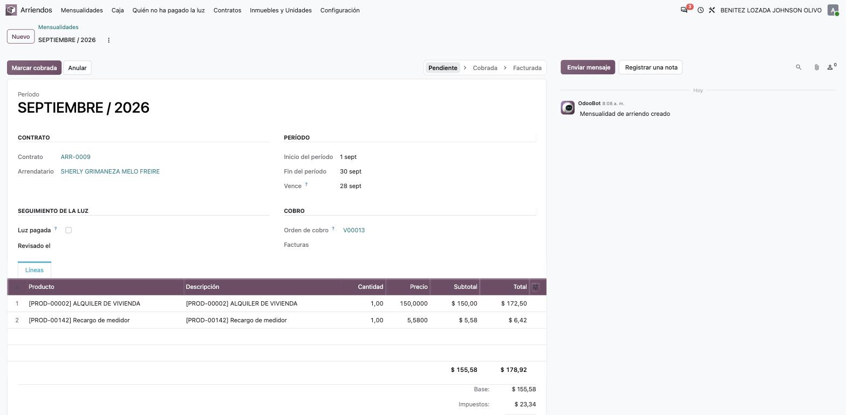Click Enviar mensaje button
This screenshot has width=846, height=415.
tap(588, 67)
